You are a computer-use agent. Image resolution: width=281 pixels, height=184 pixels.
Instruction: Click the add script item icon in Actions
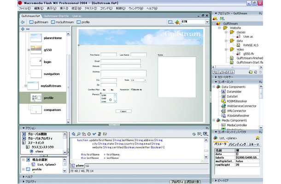tap(74, 134)
